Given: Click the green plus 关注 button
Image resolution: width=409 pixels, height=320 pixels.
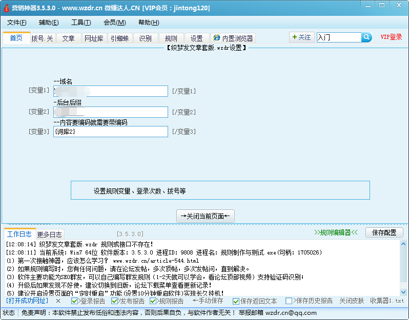Looking at the screenshot, I should (x=302, y=37).
